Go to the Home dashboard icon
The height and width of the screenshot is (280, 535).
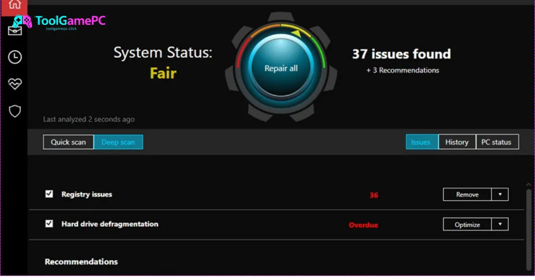(14, 5)
